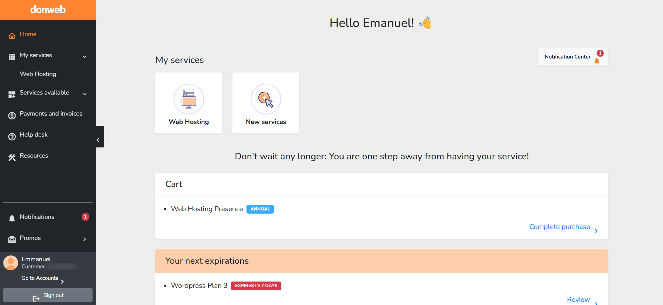
Task: Click the Sign out button
Action: [48, 295]
